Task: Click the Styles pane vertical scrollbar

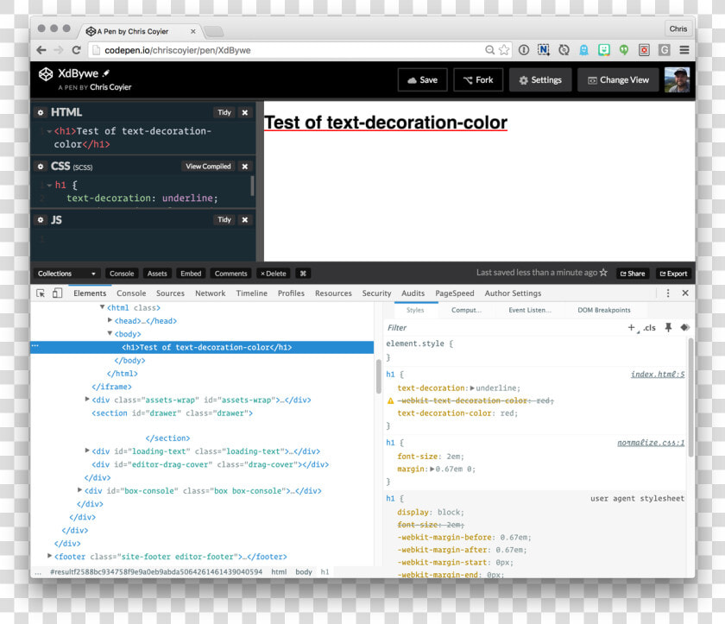Action: click(690, 398)
